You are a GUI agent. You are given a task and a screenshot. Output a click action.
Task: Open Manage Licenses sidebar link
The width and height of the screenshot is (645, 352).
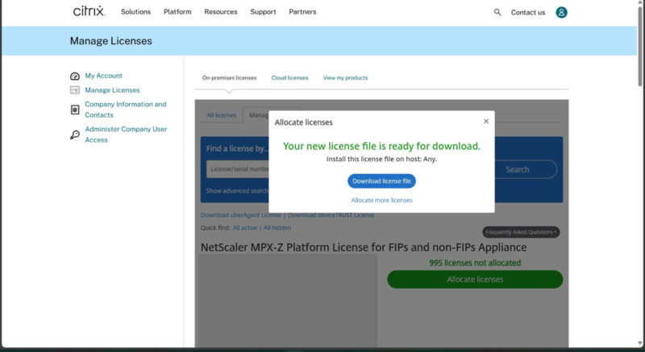tap(112, 90)
